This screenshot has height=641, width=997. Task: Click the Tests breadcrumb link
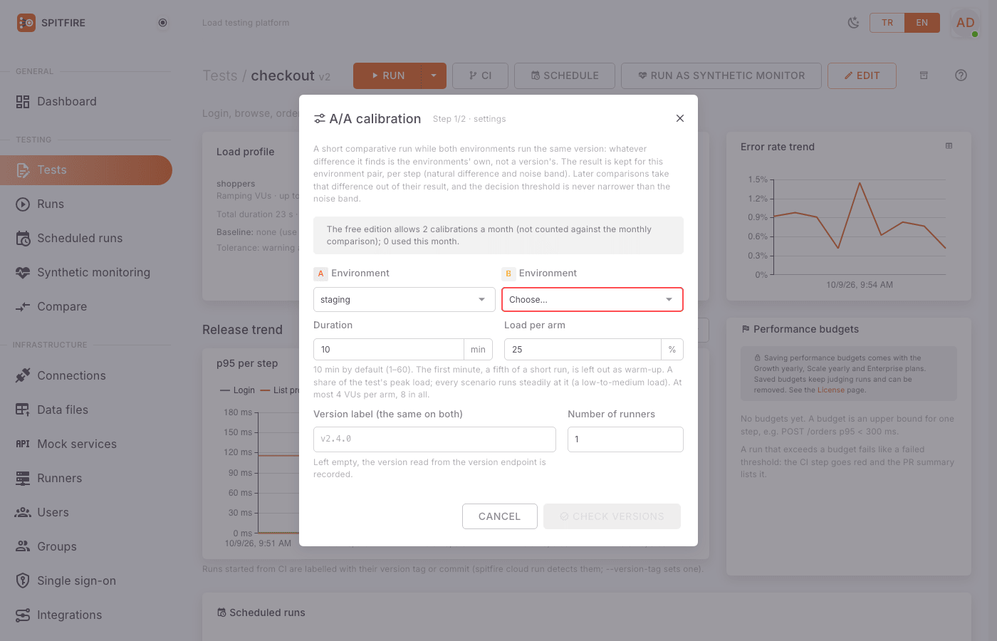click(x=220, y=76)
